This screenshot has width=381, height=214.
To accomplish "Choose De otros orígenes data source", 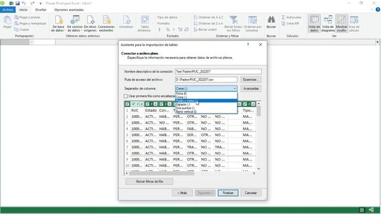I will click(x=90, y=24).
